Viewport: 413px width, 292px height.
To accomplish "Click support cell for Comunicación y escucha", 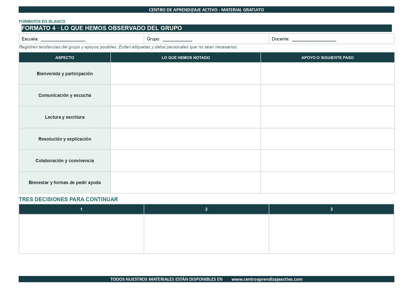I will point(328,95).
